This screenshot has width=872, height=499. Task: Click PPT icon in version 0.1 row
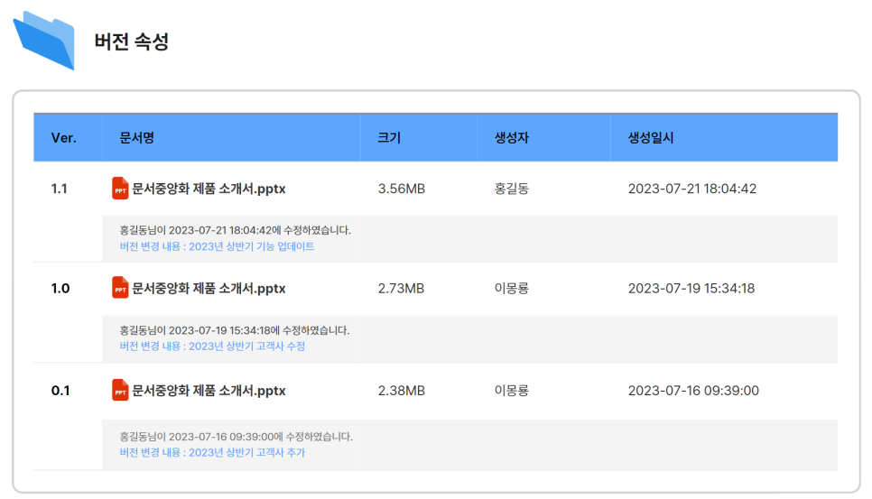point(120,390)
